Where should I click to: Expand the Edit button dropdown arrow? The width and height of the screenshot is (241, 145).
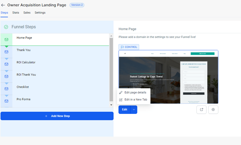pyautogui.click(x=134, y=110)
